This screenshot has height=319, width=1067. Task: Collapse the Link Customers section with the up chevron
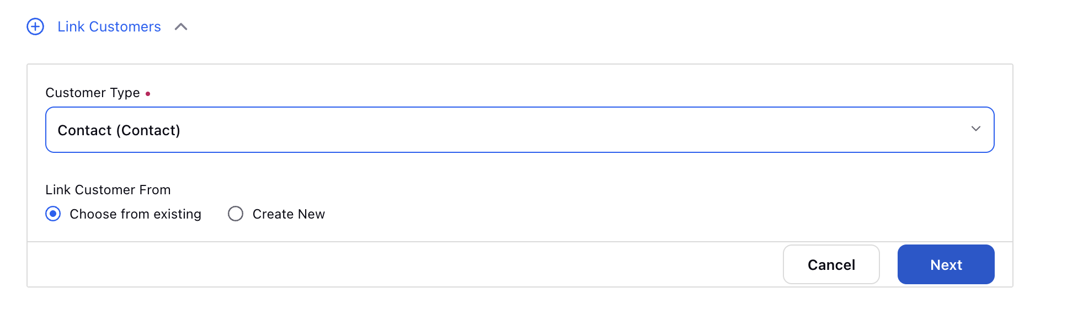pyautogui.click(x=181, y=26)
